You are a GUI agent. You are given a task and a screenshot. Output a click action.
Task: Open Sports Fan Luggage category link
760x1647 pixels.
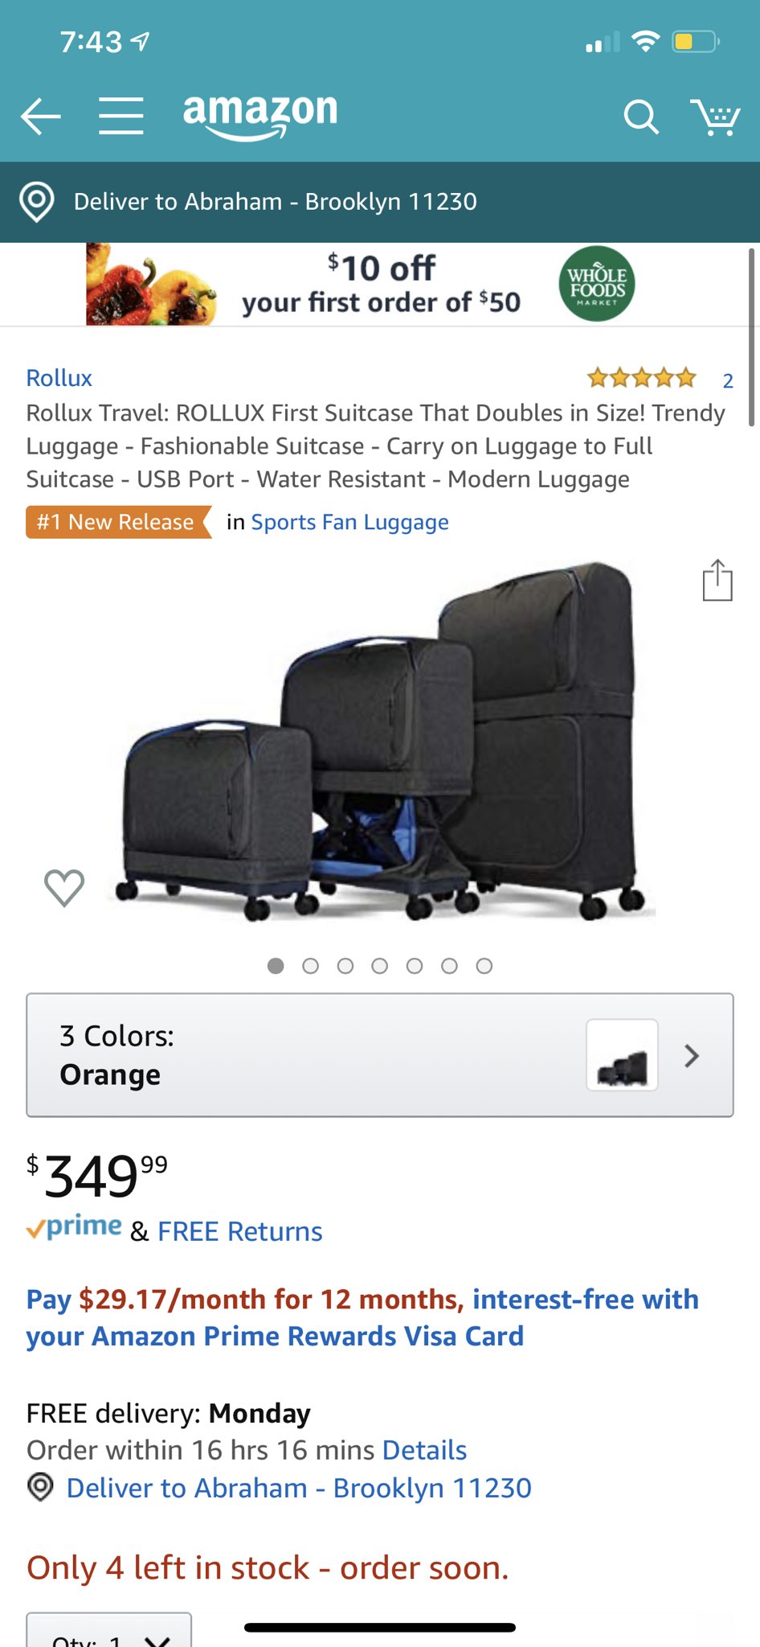[350, 523]
